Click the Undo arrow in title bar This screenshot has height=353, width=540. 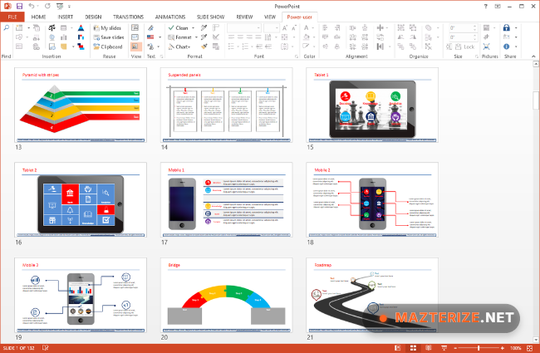click(32, 6)
